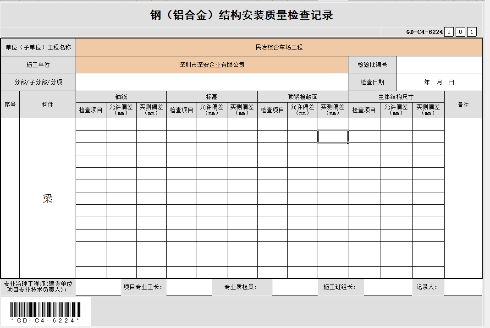Select the last serial box containing 1
This screenshot has height=328, width=490.
point(472,32)
